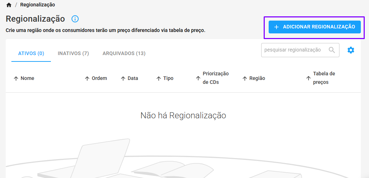Switch to the INATIVOS (7) tab
The width and height of the screenshot is (369, 178).
coord(73,54)
